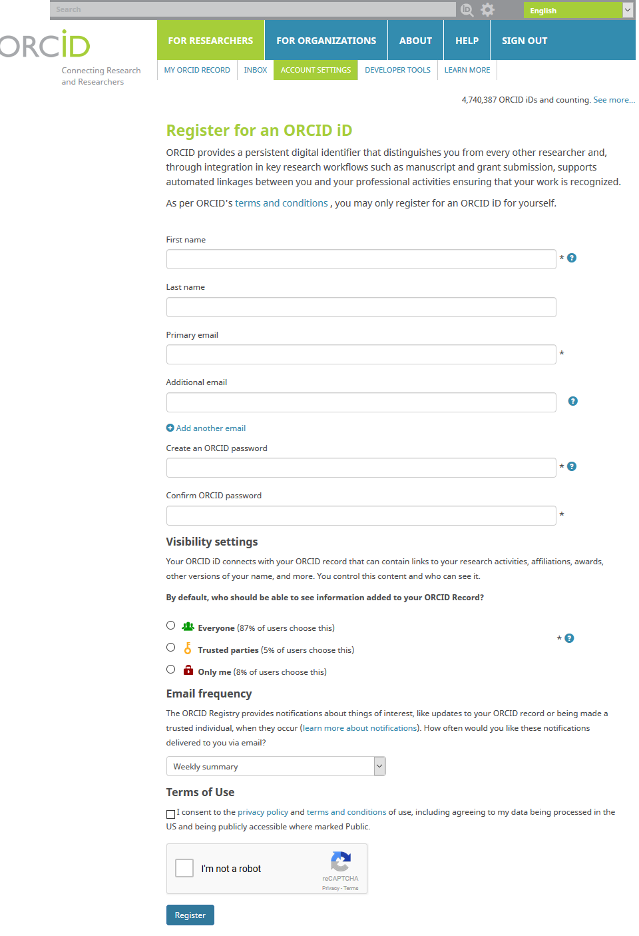Open the English language dropdown
This screenshot has width=639, height=936.
tap(578, 10)
